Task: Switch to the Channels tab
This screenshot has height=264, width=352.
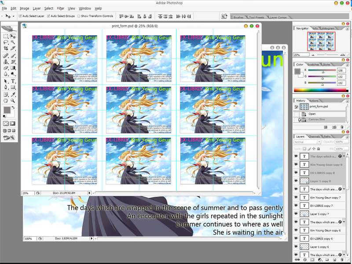Action: [x=314, y=137]
